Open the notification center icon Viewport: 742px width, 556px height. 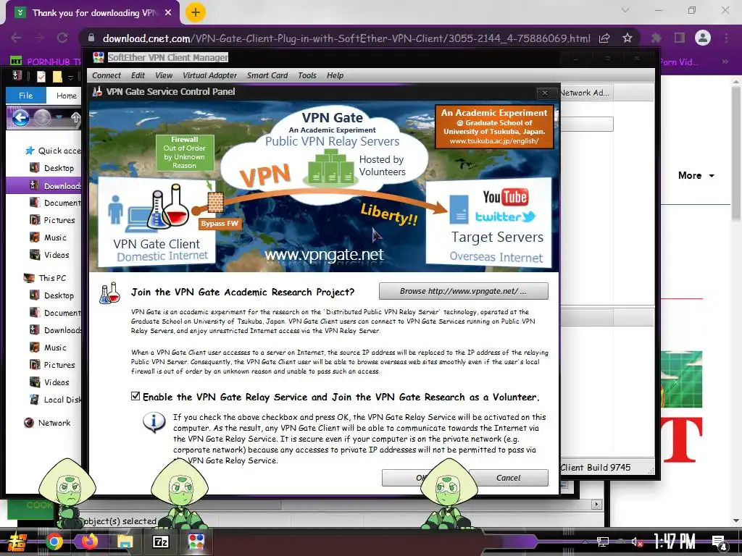(719, 543)
